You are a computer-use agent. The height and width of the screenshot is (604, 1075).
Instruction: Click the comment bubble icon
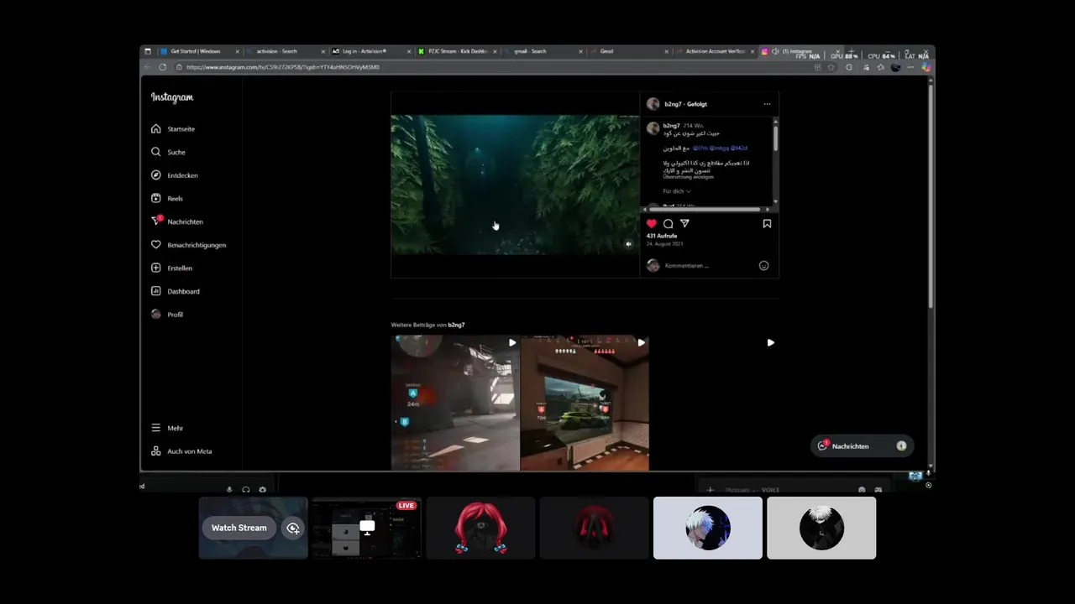[669, 224]
